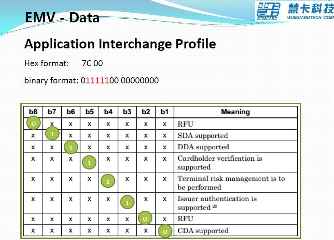
Task: Click footnote 20 superscript after 'supported'
Action: click(x=215, y=206)
